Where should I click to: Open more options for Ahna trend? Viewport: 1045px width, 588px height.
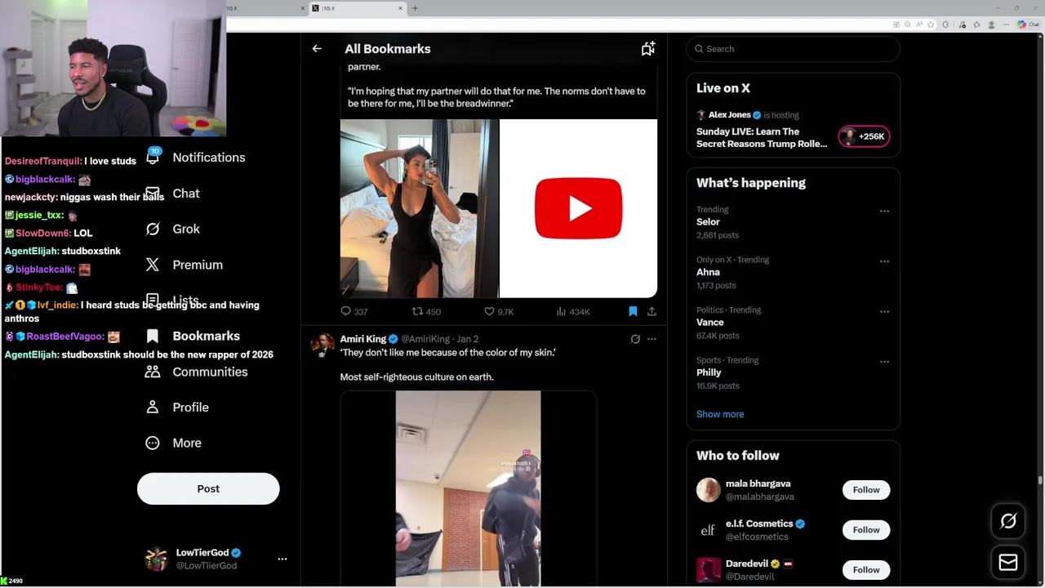coord(884,261)
